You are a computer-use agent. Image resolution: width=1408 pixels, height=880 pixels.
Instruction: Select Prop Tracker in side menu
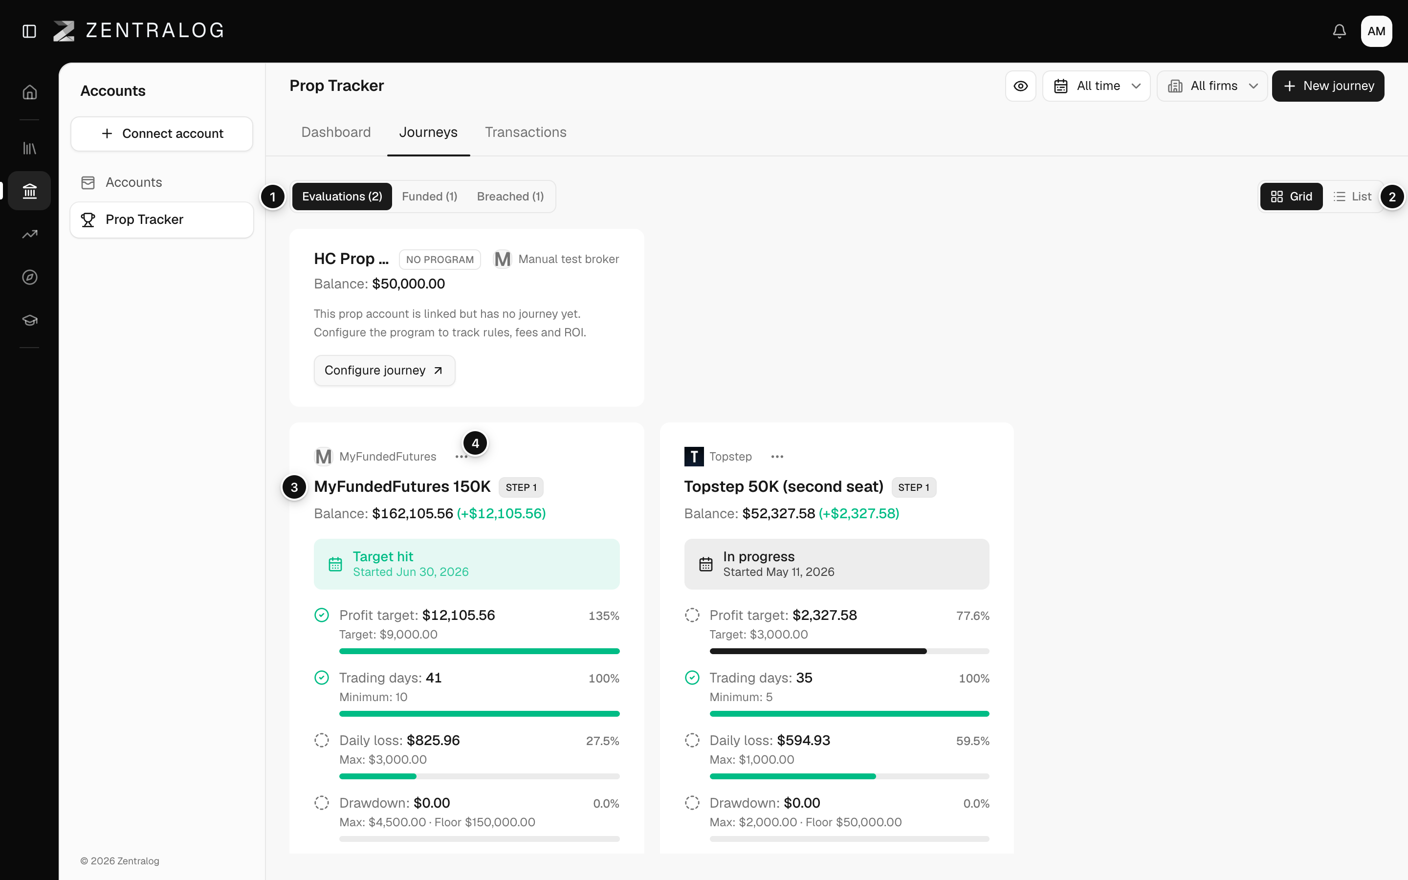click(x=162, y=220)
